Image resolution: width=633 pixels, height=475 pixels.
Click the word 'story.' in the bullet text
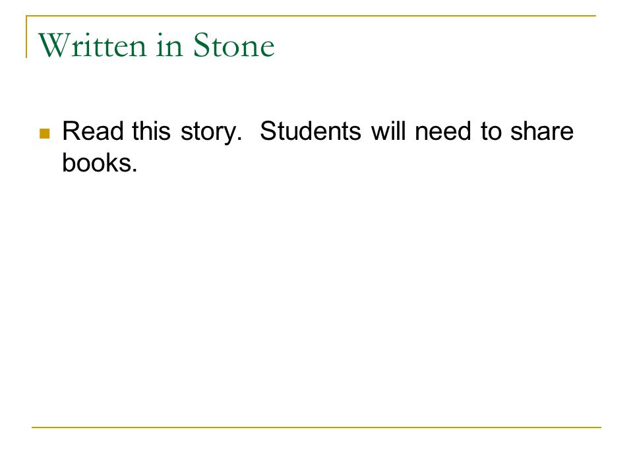click(211, 133)
